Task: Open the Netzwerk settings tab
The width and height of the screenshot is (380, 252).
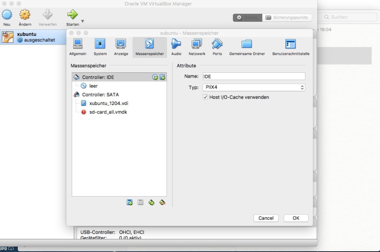Action: click(x=197, y=47)
